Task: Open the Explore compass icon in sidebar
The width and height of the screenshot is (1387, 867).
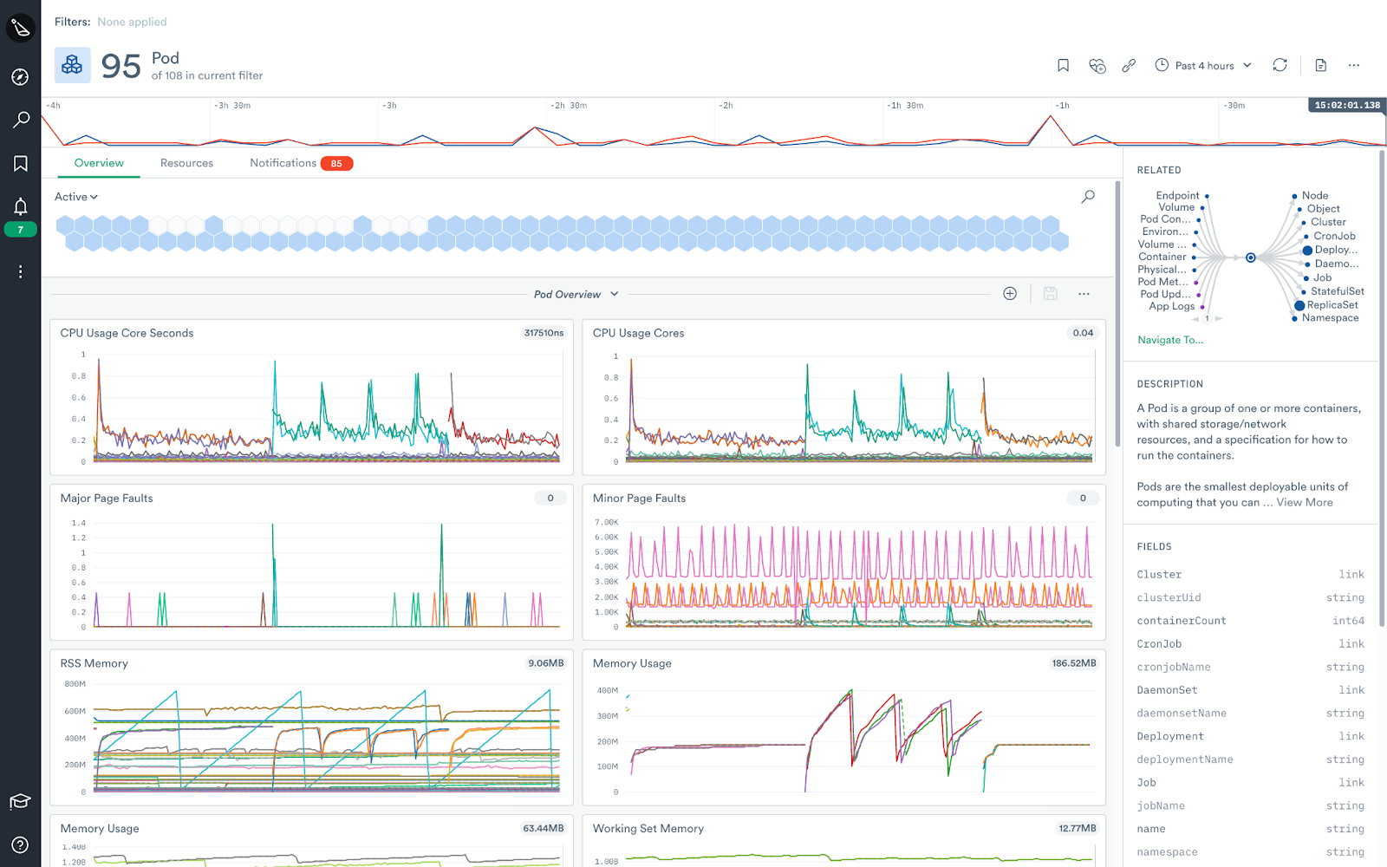Action: click(x=21, y=77)
